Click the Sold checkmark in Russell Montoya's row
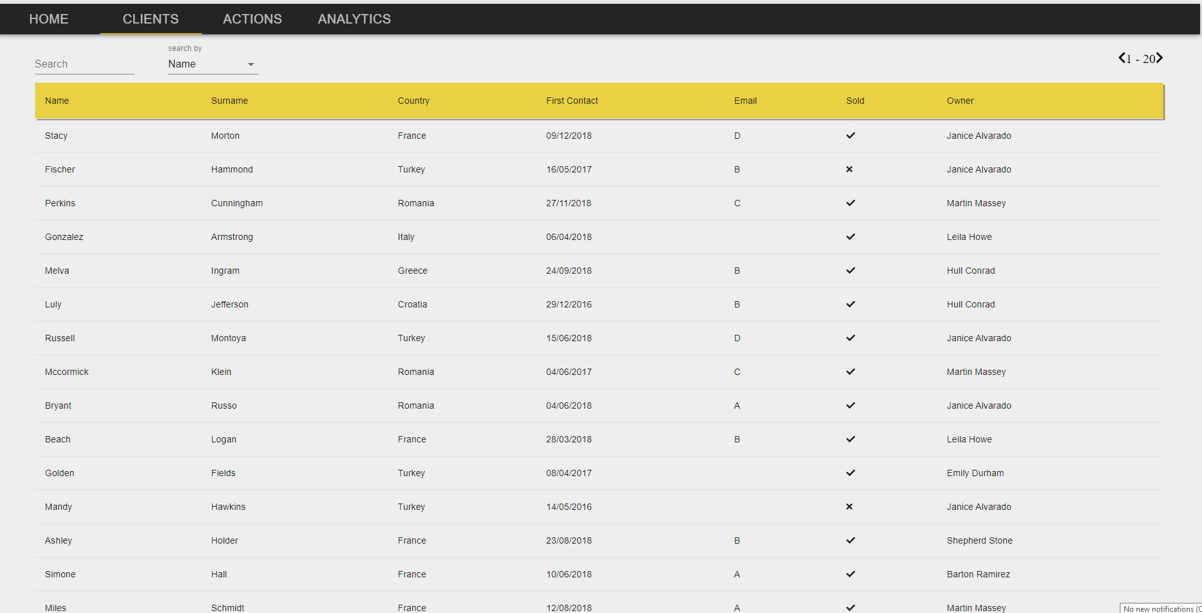 (x=850, y=338)
